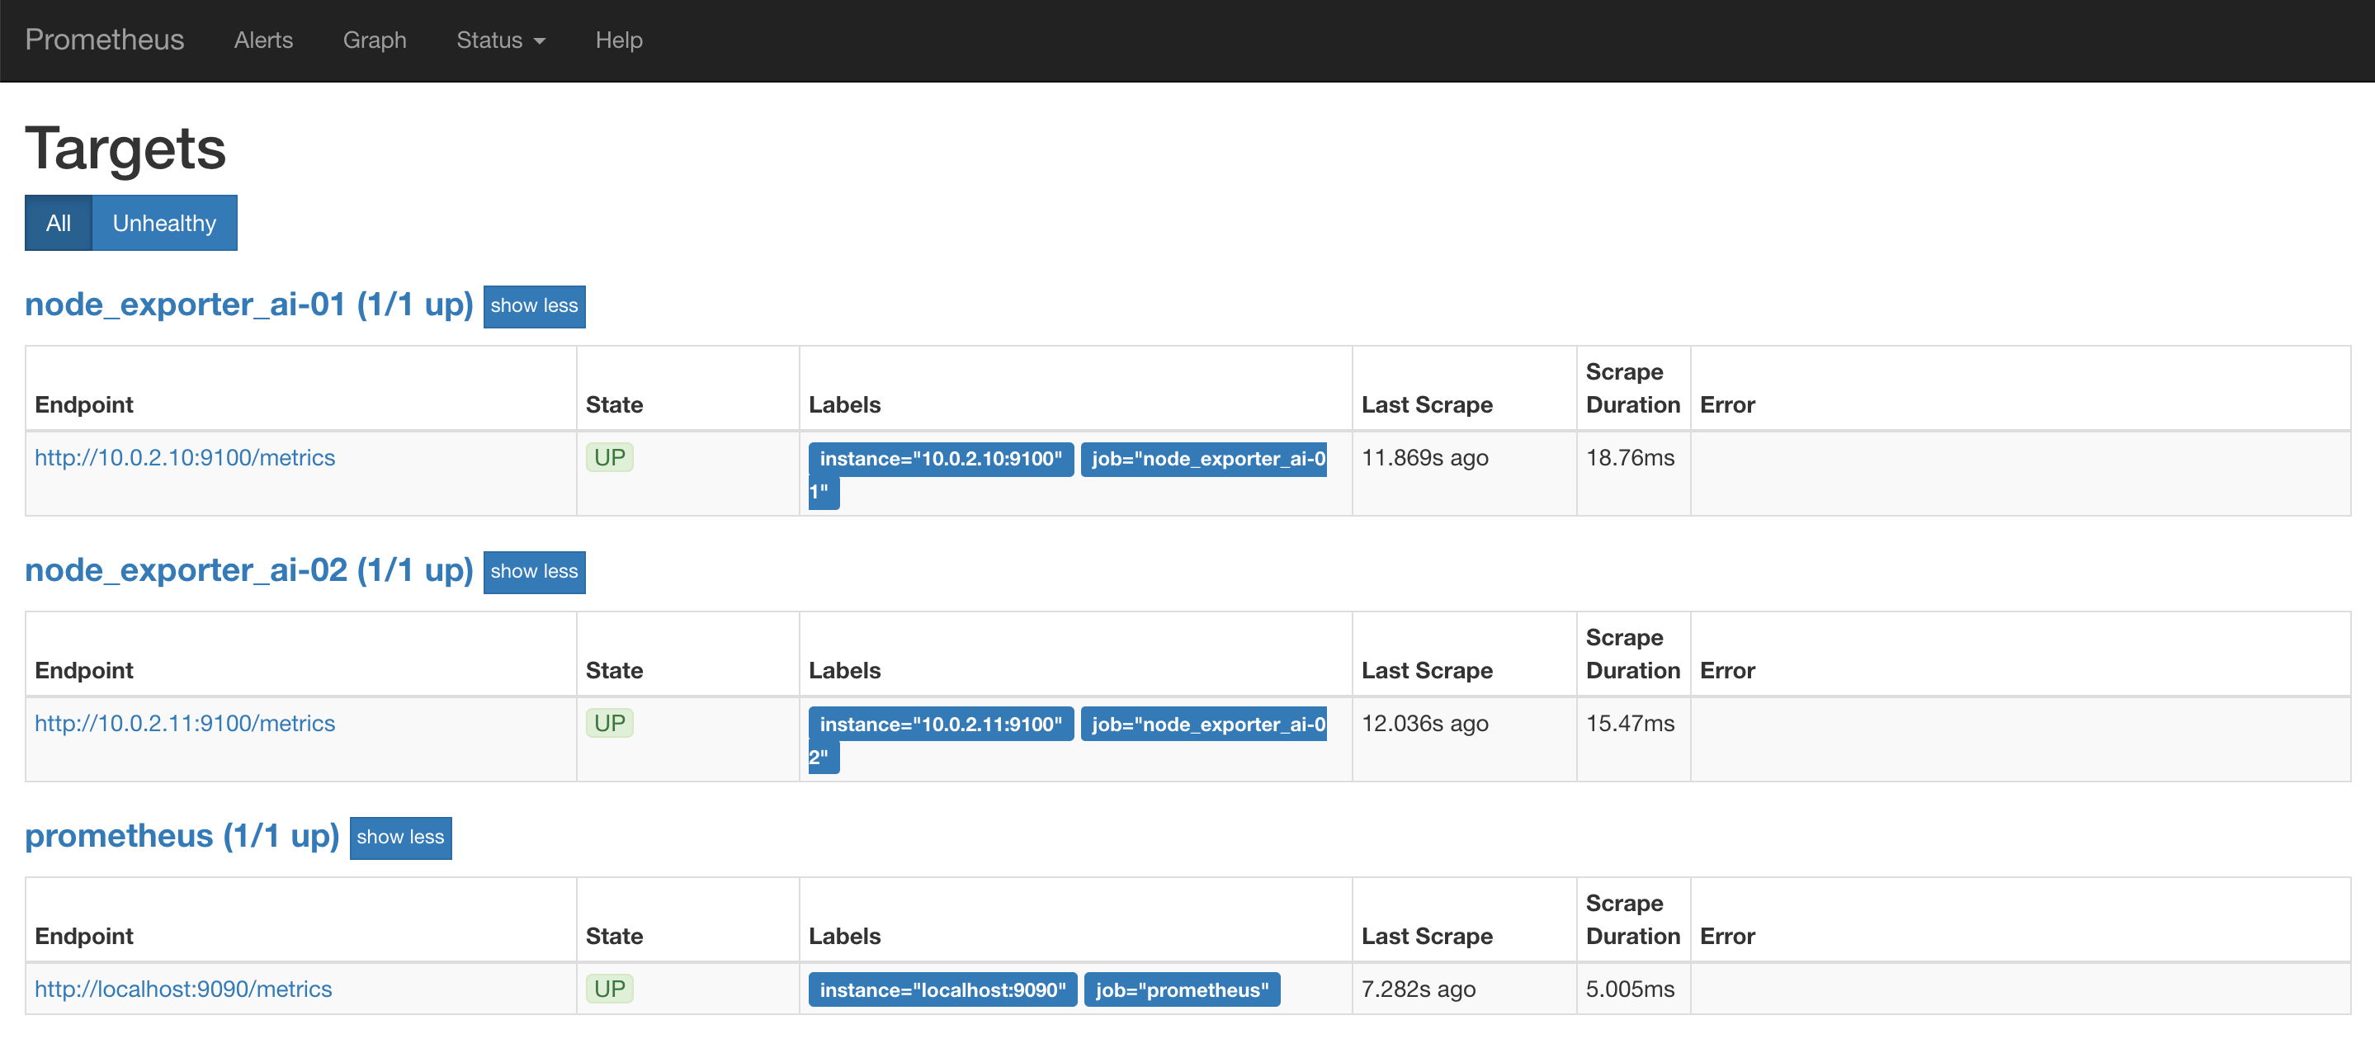Expand the Status dropdown menu
Viewport: 2375px width, 1053px height.
[501, 40]
